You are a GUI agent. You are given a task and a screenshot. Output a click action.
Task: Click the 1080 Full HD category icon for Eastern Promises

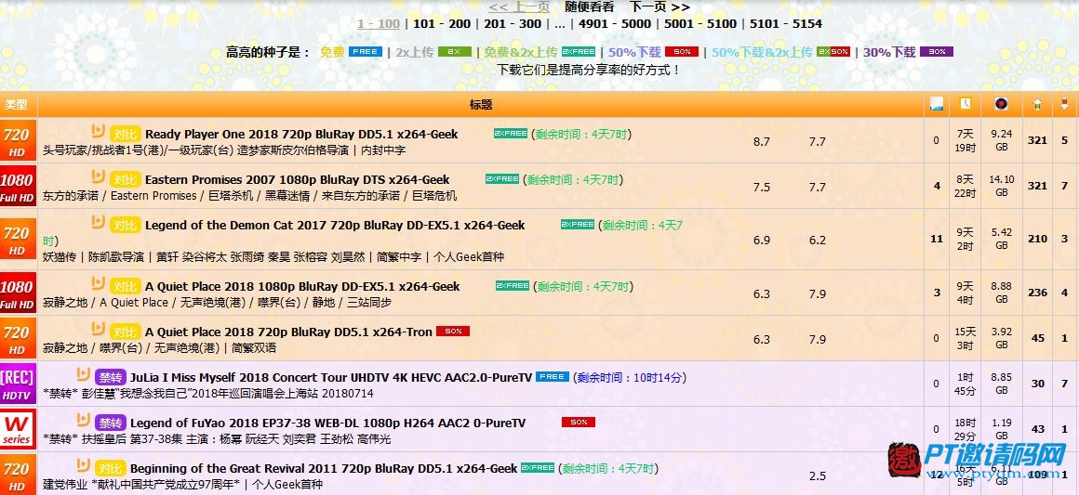[x=18, y=186]
